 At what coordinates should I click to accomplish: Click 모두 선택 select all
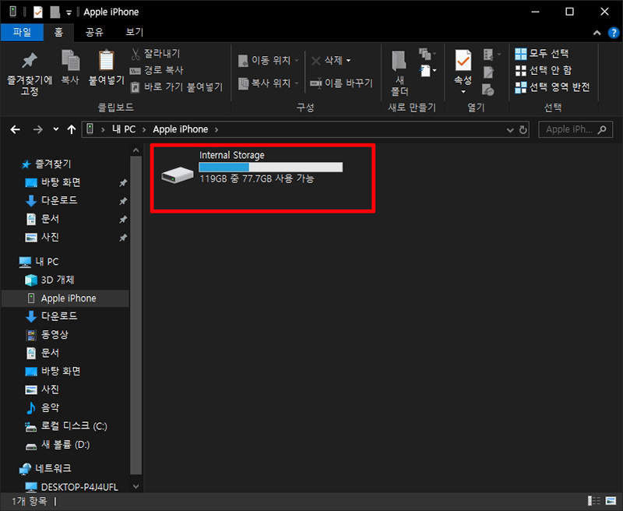pyautogui.click(x=542, y=53)
